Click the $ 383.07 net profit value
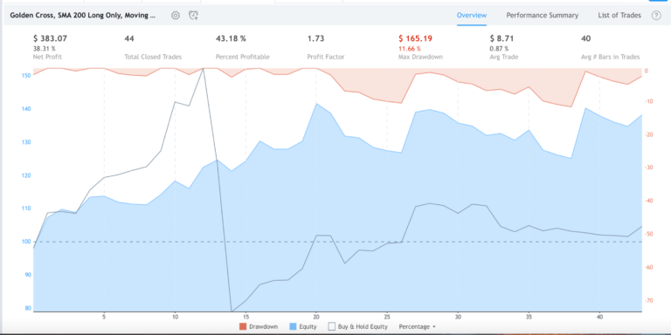Viewport: 671px width, 335px height. click(x=50, y=38)
